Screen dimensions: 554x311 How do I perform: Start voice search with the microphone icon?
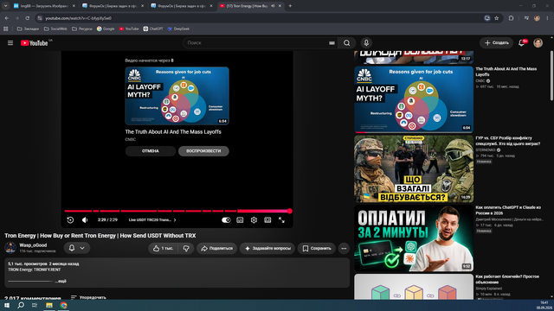[x=366, y=42]
